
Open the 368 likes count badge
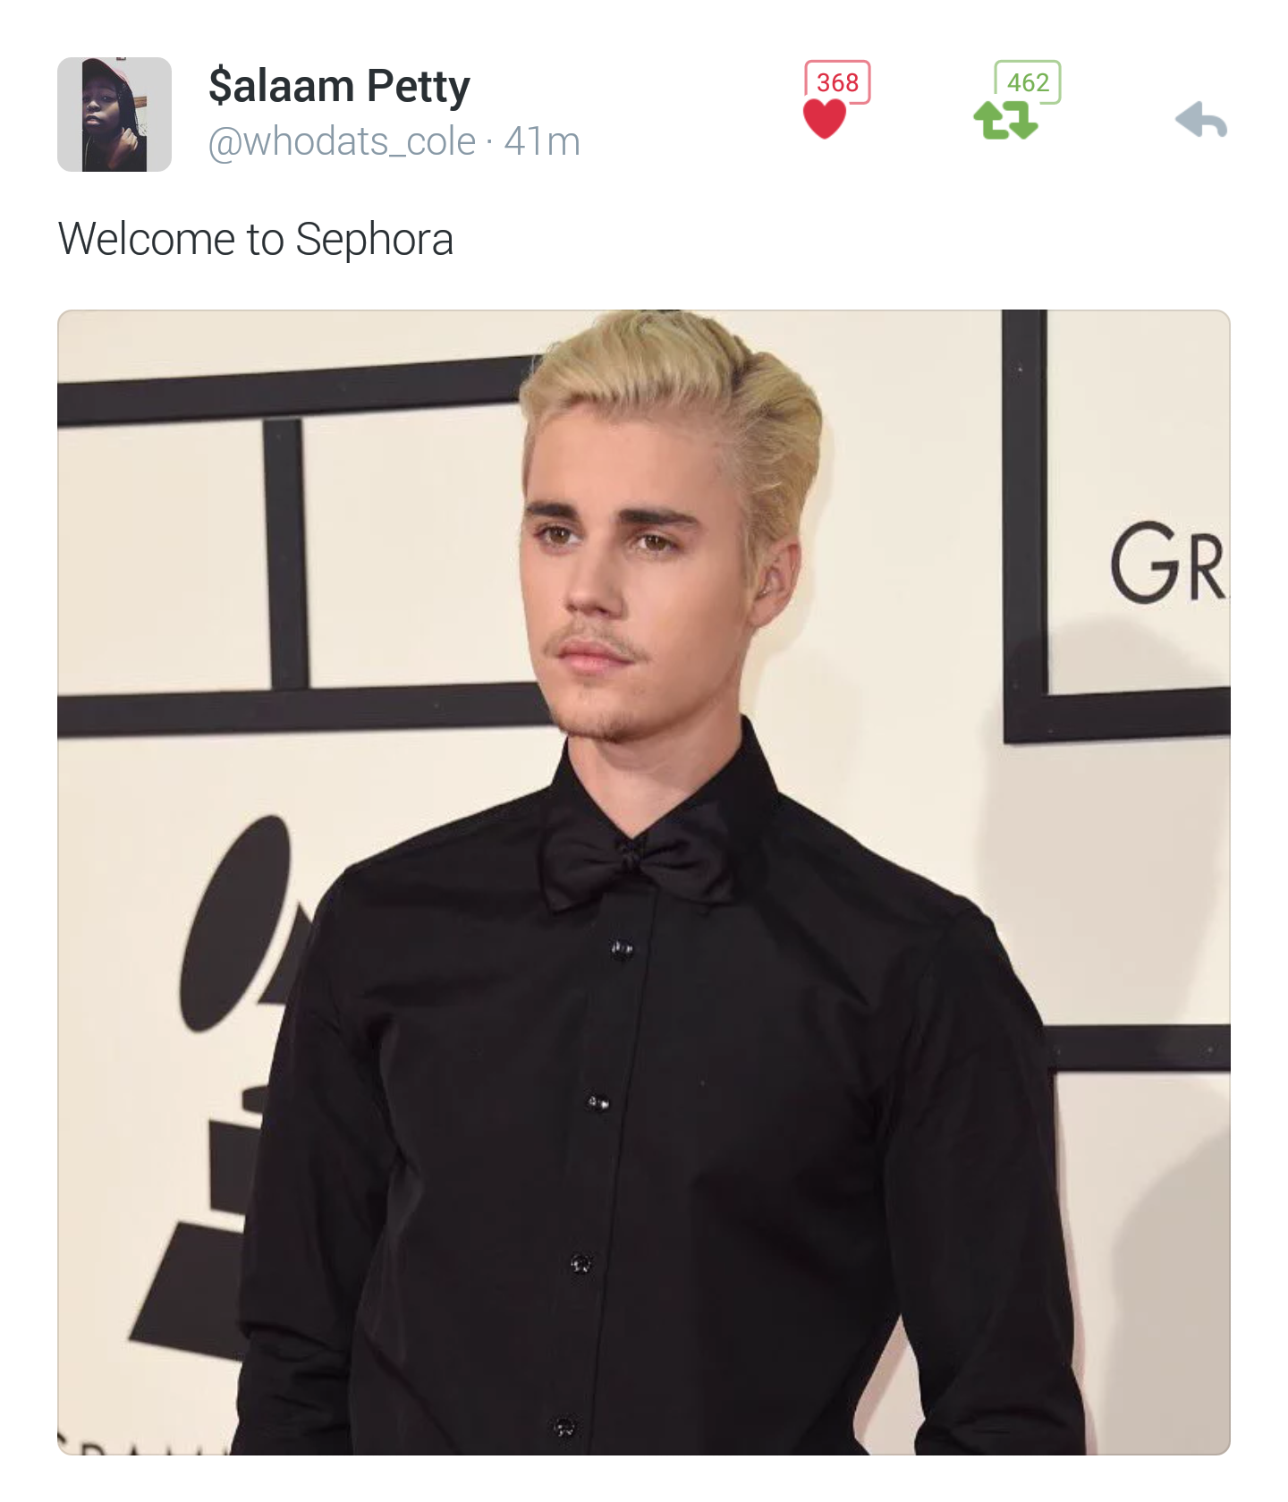(838, 81)
